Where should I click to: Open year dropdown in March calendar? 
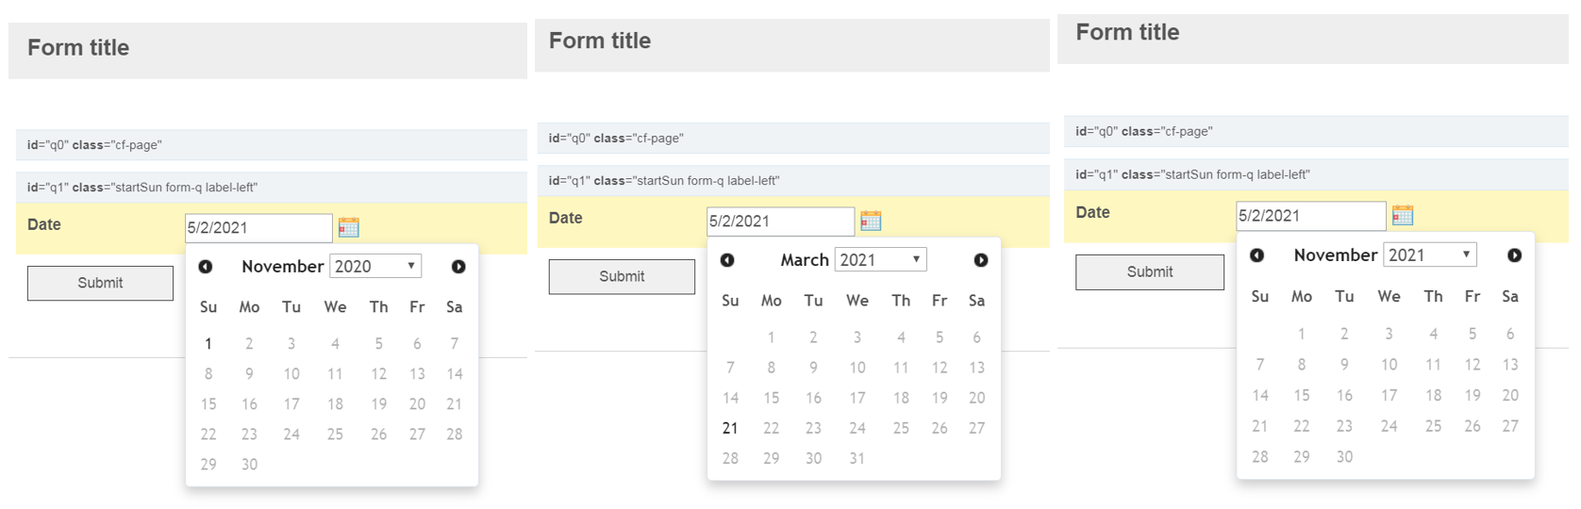click(x=881, y=260)
